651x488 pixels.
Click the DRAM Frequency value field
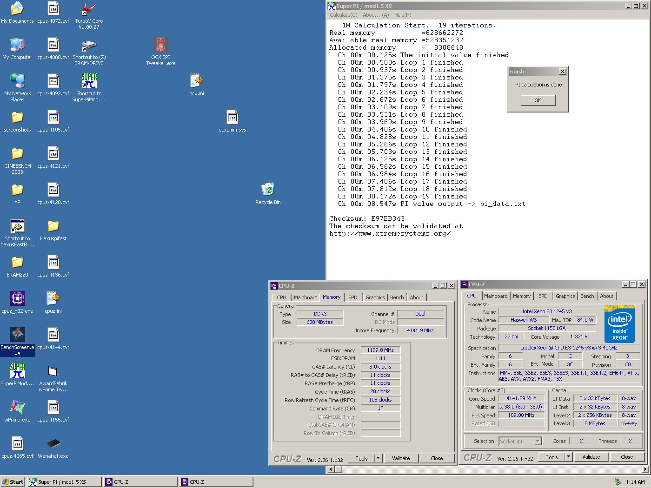380,350
